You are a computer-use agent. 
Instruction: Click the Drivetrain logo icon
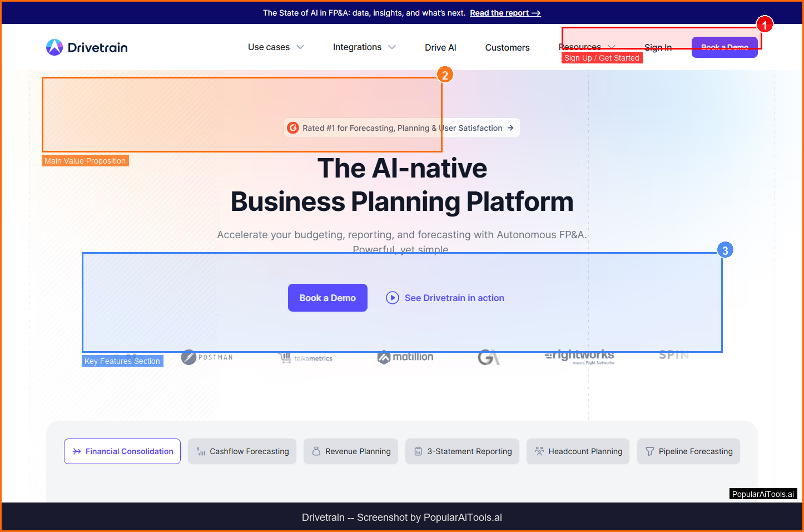tap(54, 47)
